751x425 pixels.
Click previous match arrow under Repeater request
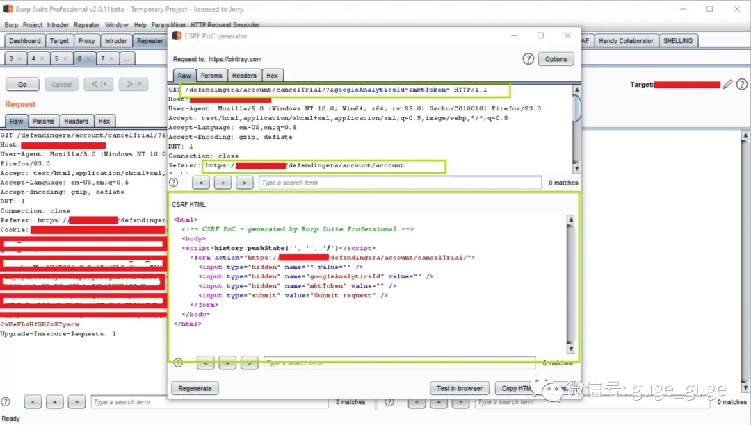point(33,402)
